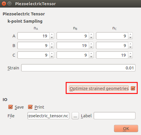Increase the row C nA k-point value

point(52,53)
